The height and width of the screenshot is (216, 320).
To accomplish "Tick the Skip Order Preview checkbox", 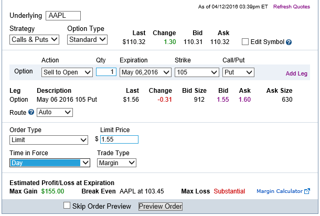I will 67,206.
